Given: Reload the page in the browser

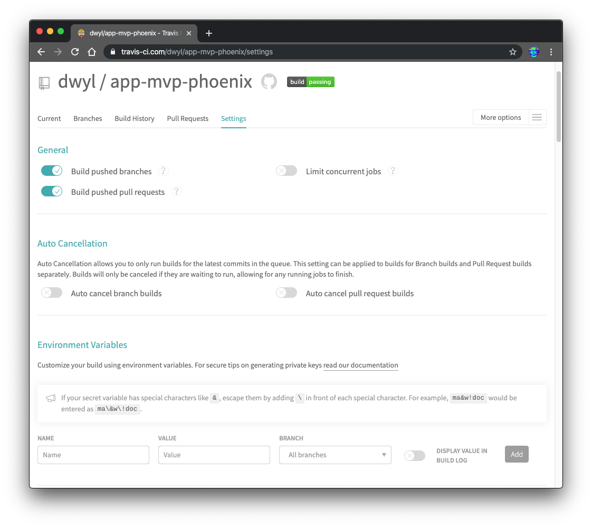Looking at the screenshot, I should 74,52.
